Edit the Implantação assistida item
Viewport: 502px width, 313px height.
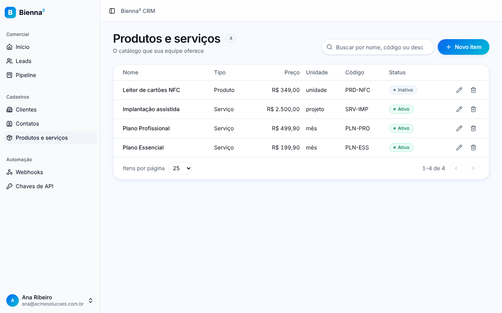459,109
